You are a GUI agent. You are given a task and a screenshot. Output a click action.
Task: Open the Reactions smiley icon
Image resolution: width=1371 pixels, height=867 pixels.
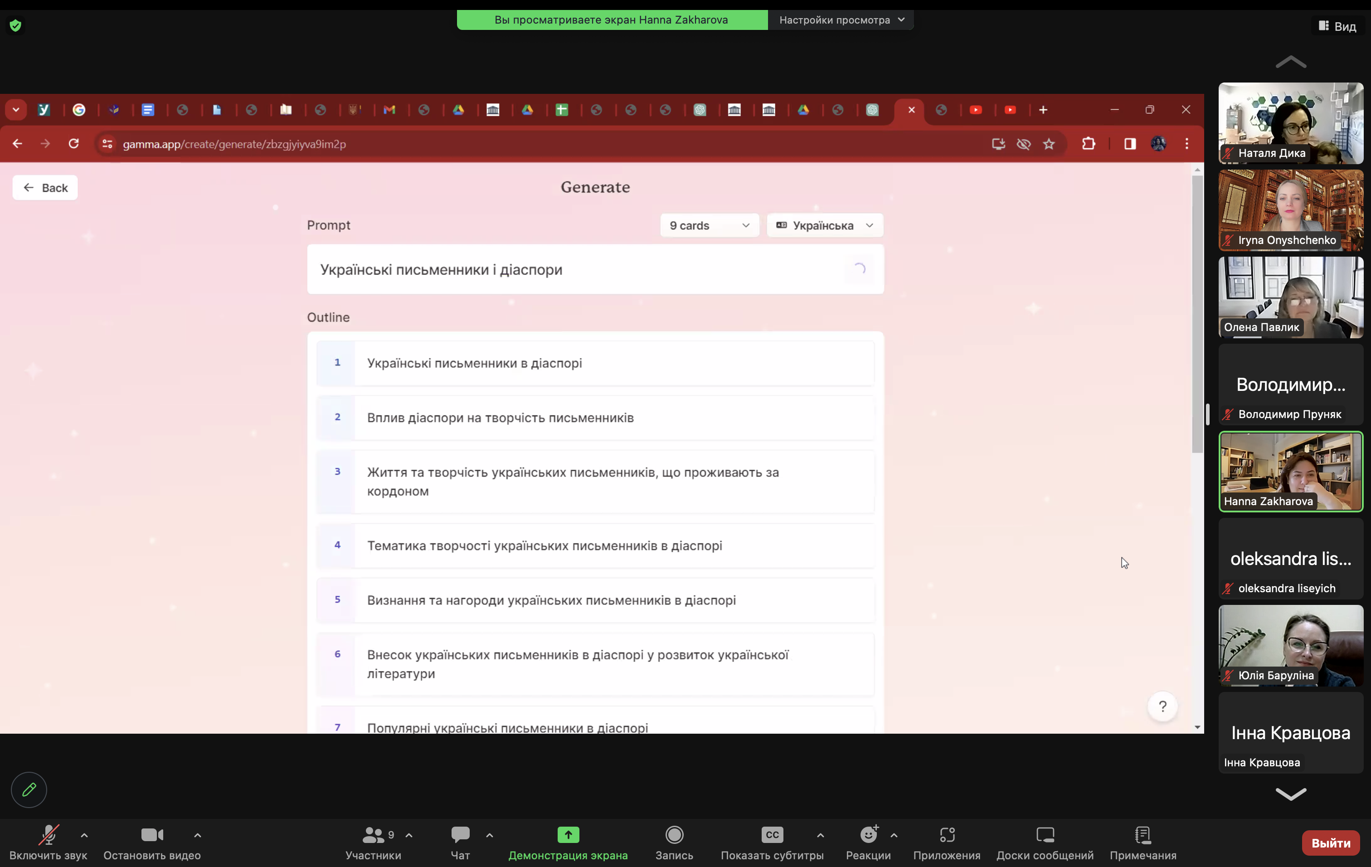[868, 835]
